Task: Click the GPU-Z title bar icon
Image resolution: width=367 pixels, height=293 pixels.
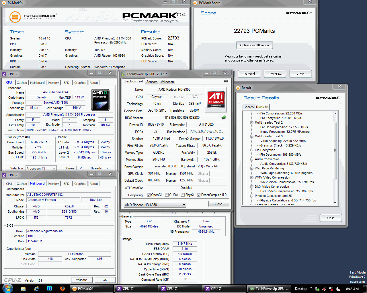Action: (x=123, y=74)
